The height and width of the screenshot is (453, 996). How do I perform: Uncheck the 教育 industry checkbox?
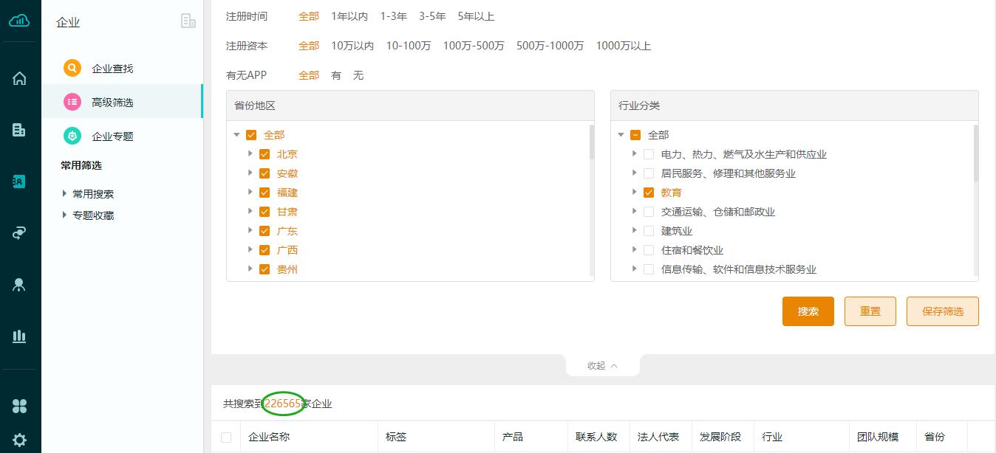click(649, 192)
